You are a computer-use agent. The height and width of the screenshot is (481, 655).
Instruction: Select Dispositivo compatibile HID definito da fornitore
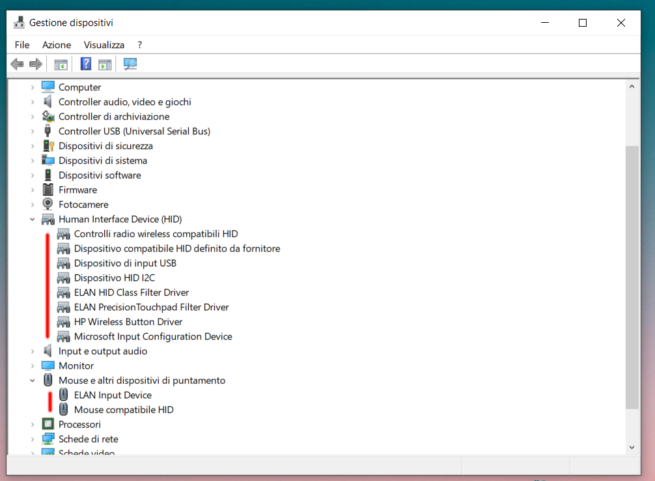point(177,248)
